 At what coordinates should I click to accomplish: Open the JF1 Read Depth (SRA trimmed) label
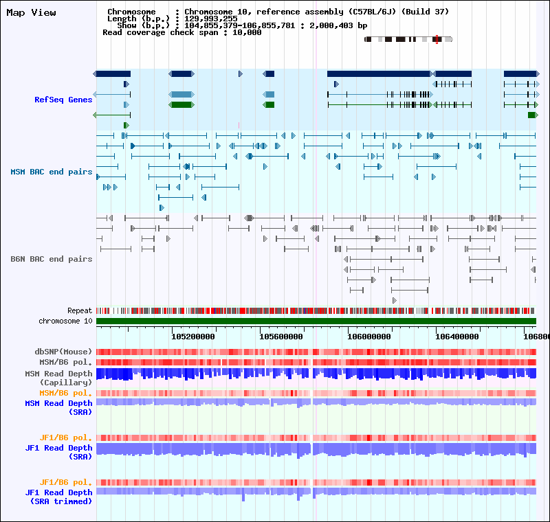click(x=58, y=497)
